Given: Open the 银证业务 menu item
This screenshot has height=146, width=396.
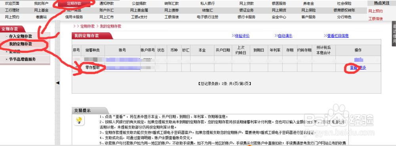Looking at the screenshot, I should point(246,10).
